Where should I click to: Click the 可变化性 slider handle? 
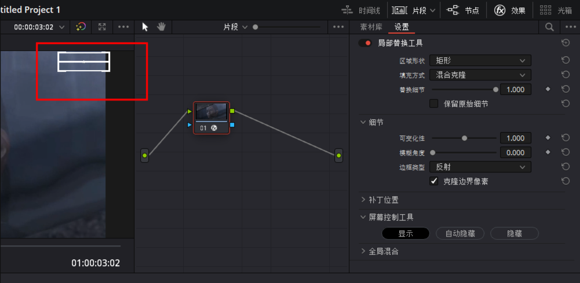click(x=464, y=138)
